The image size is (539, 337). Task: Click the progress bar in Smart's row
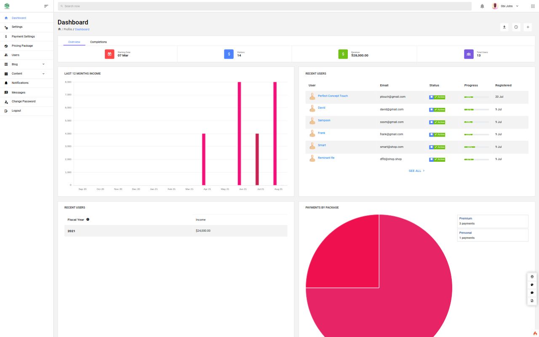pyautogui.click(x=476, y=147)
